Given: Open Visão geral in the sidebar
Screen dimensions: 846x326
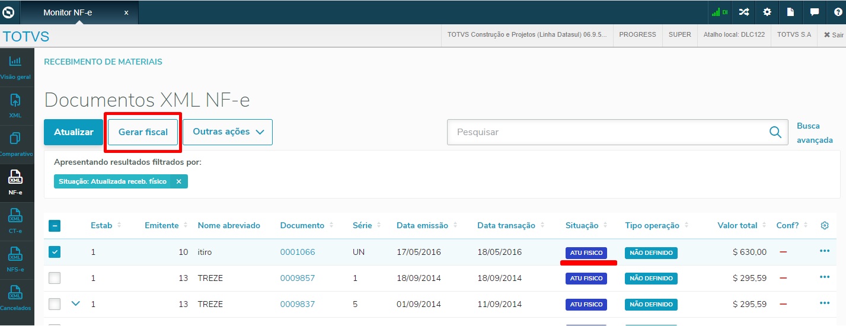Looking at the screenshot, I should pyautogui.click(x=16, y=67).
